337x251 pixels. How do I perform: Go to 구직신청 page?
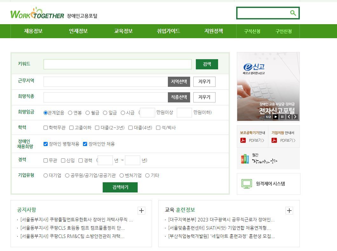click(x=252, y=31)
